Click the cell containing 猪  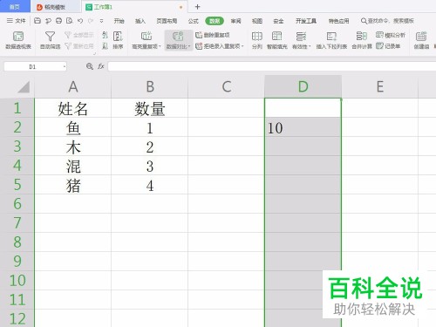tap(73, 185)
